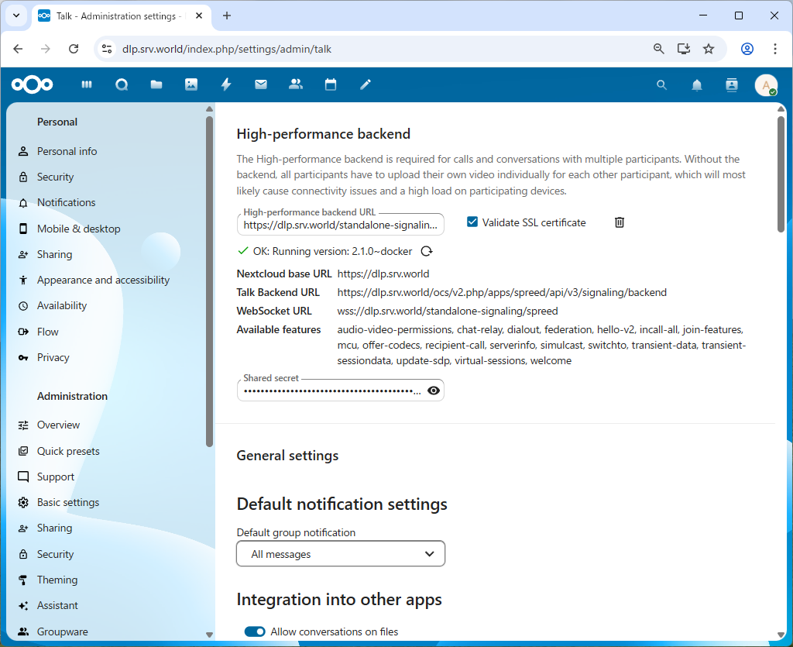Re-test the backend server with refresh icon
Viewport: 793px width, 647px height.
click(427, 251)
